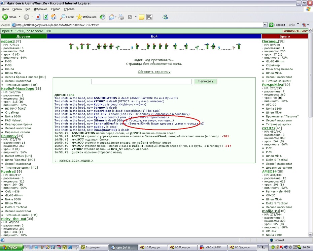Click the Stop loading icon in toolbar
The width and height of the screenshot is (313, 251).
(38, 17)
